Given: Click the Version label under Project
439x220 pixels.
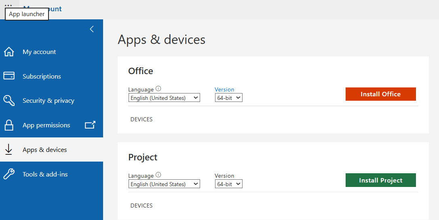Looking at the screenshot, I should (x=224, y=176).
